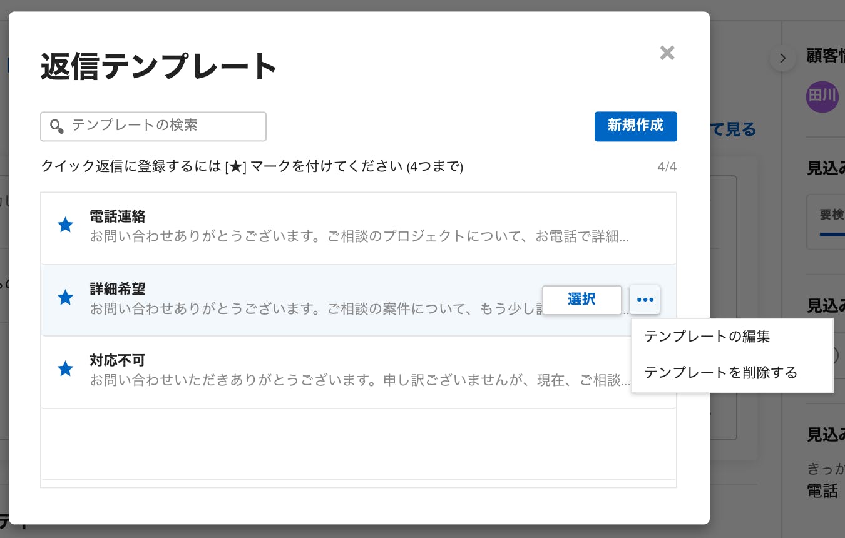Toggle star on 電話連絡 template
The width and height of the screenshot is (845, 538).
coord(65,225)
